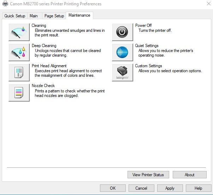Open Quiet Settings via blue waveform icon

tap(123, 52)
